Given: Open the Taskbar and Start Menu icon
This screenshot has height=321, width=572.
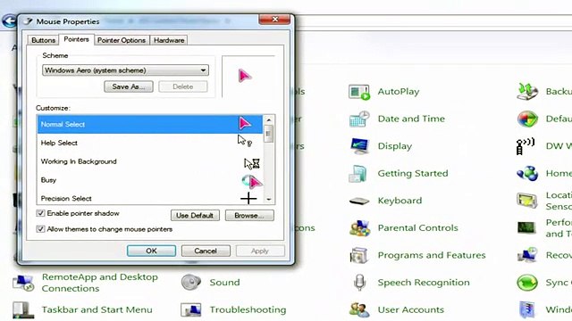Looking at the screenshot, I should 23,309.
